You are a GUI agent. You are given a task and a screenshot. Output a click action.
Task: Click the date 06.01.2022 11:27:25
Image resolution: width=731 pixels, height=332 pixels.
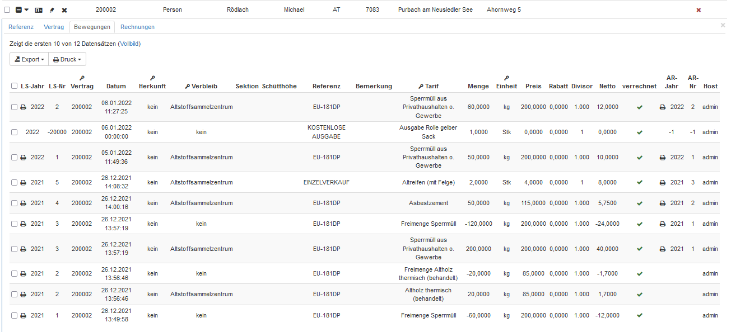(x=116, y=107)
